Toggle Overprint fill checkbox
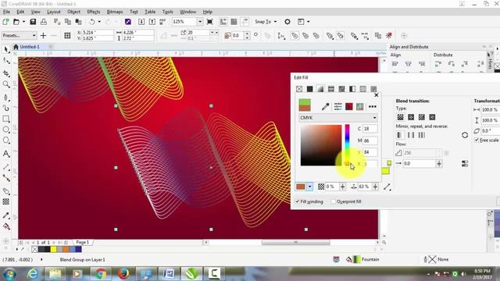Image resolution: width=500 pixels, height=281 pixels. pyautogui.click(x=334, y=201)
